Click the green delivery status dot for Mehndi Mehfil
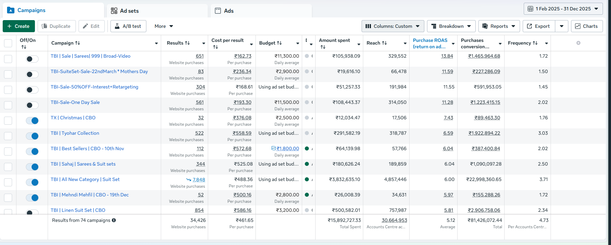 (307, 195)
